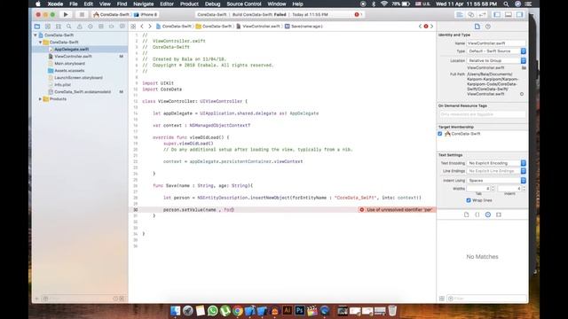Viewport: 568px width, 319px height.
Task: Open the Symbol navigator
Action: [59, 27]
